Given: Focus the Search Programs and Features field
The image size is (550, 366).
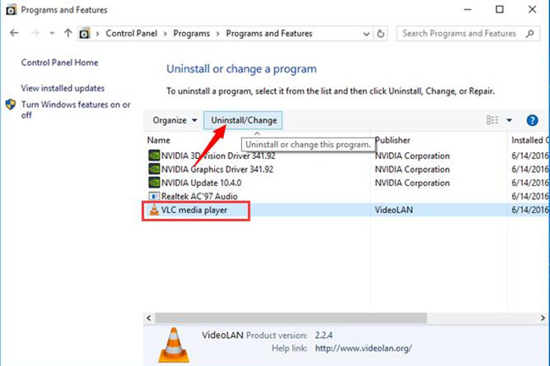Looking at the screenshot, I should 468,34.
